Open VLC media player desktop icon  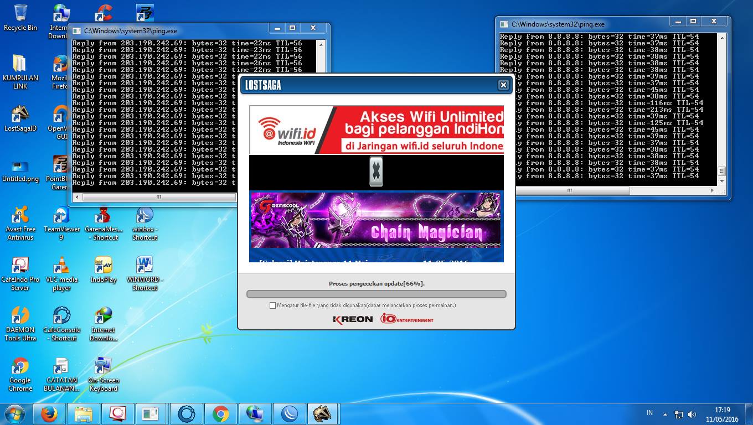(61, 274)
